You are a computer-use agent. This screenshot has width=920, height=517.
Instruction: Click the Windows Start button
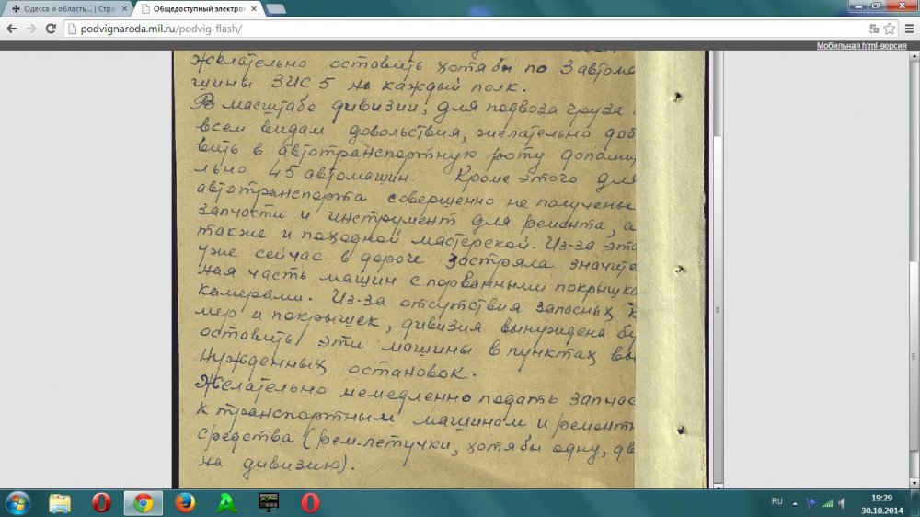pyautogui.click(x=17, y=502)
